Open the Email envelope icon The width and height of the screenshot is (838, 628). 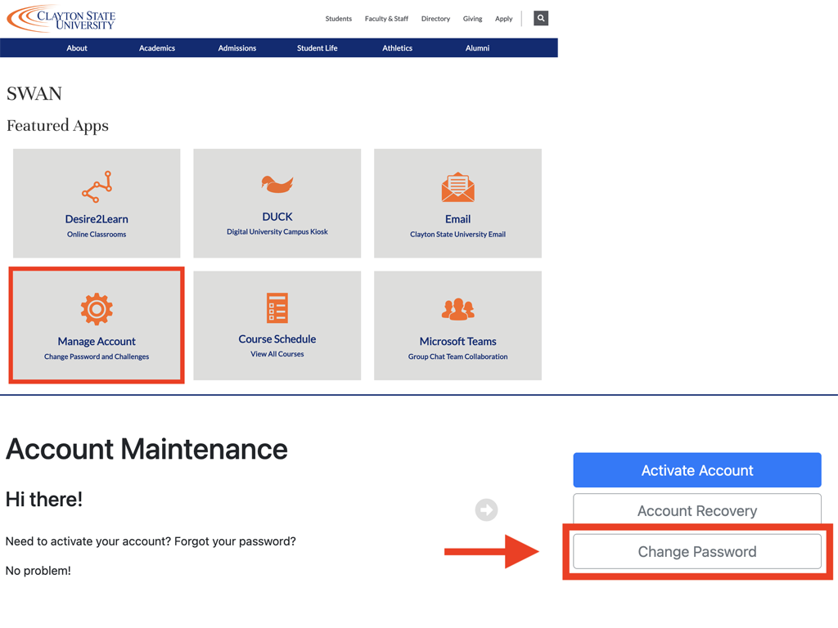[x=457, y=188]
